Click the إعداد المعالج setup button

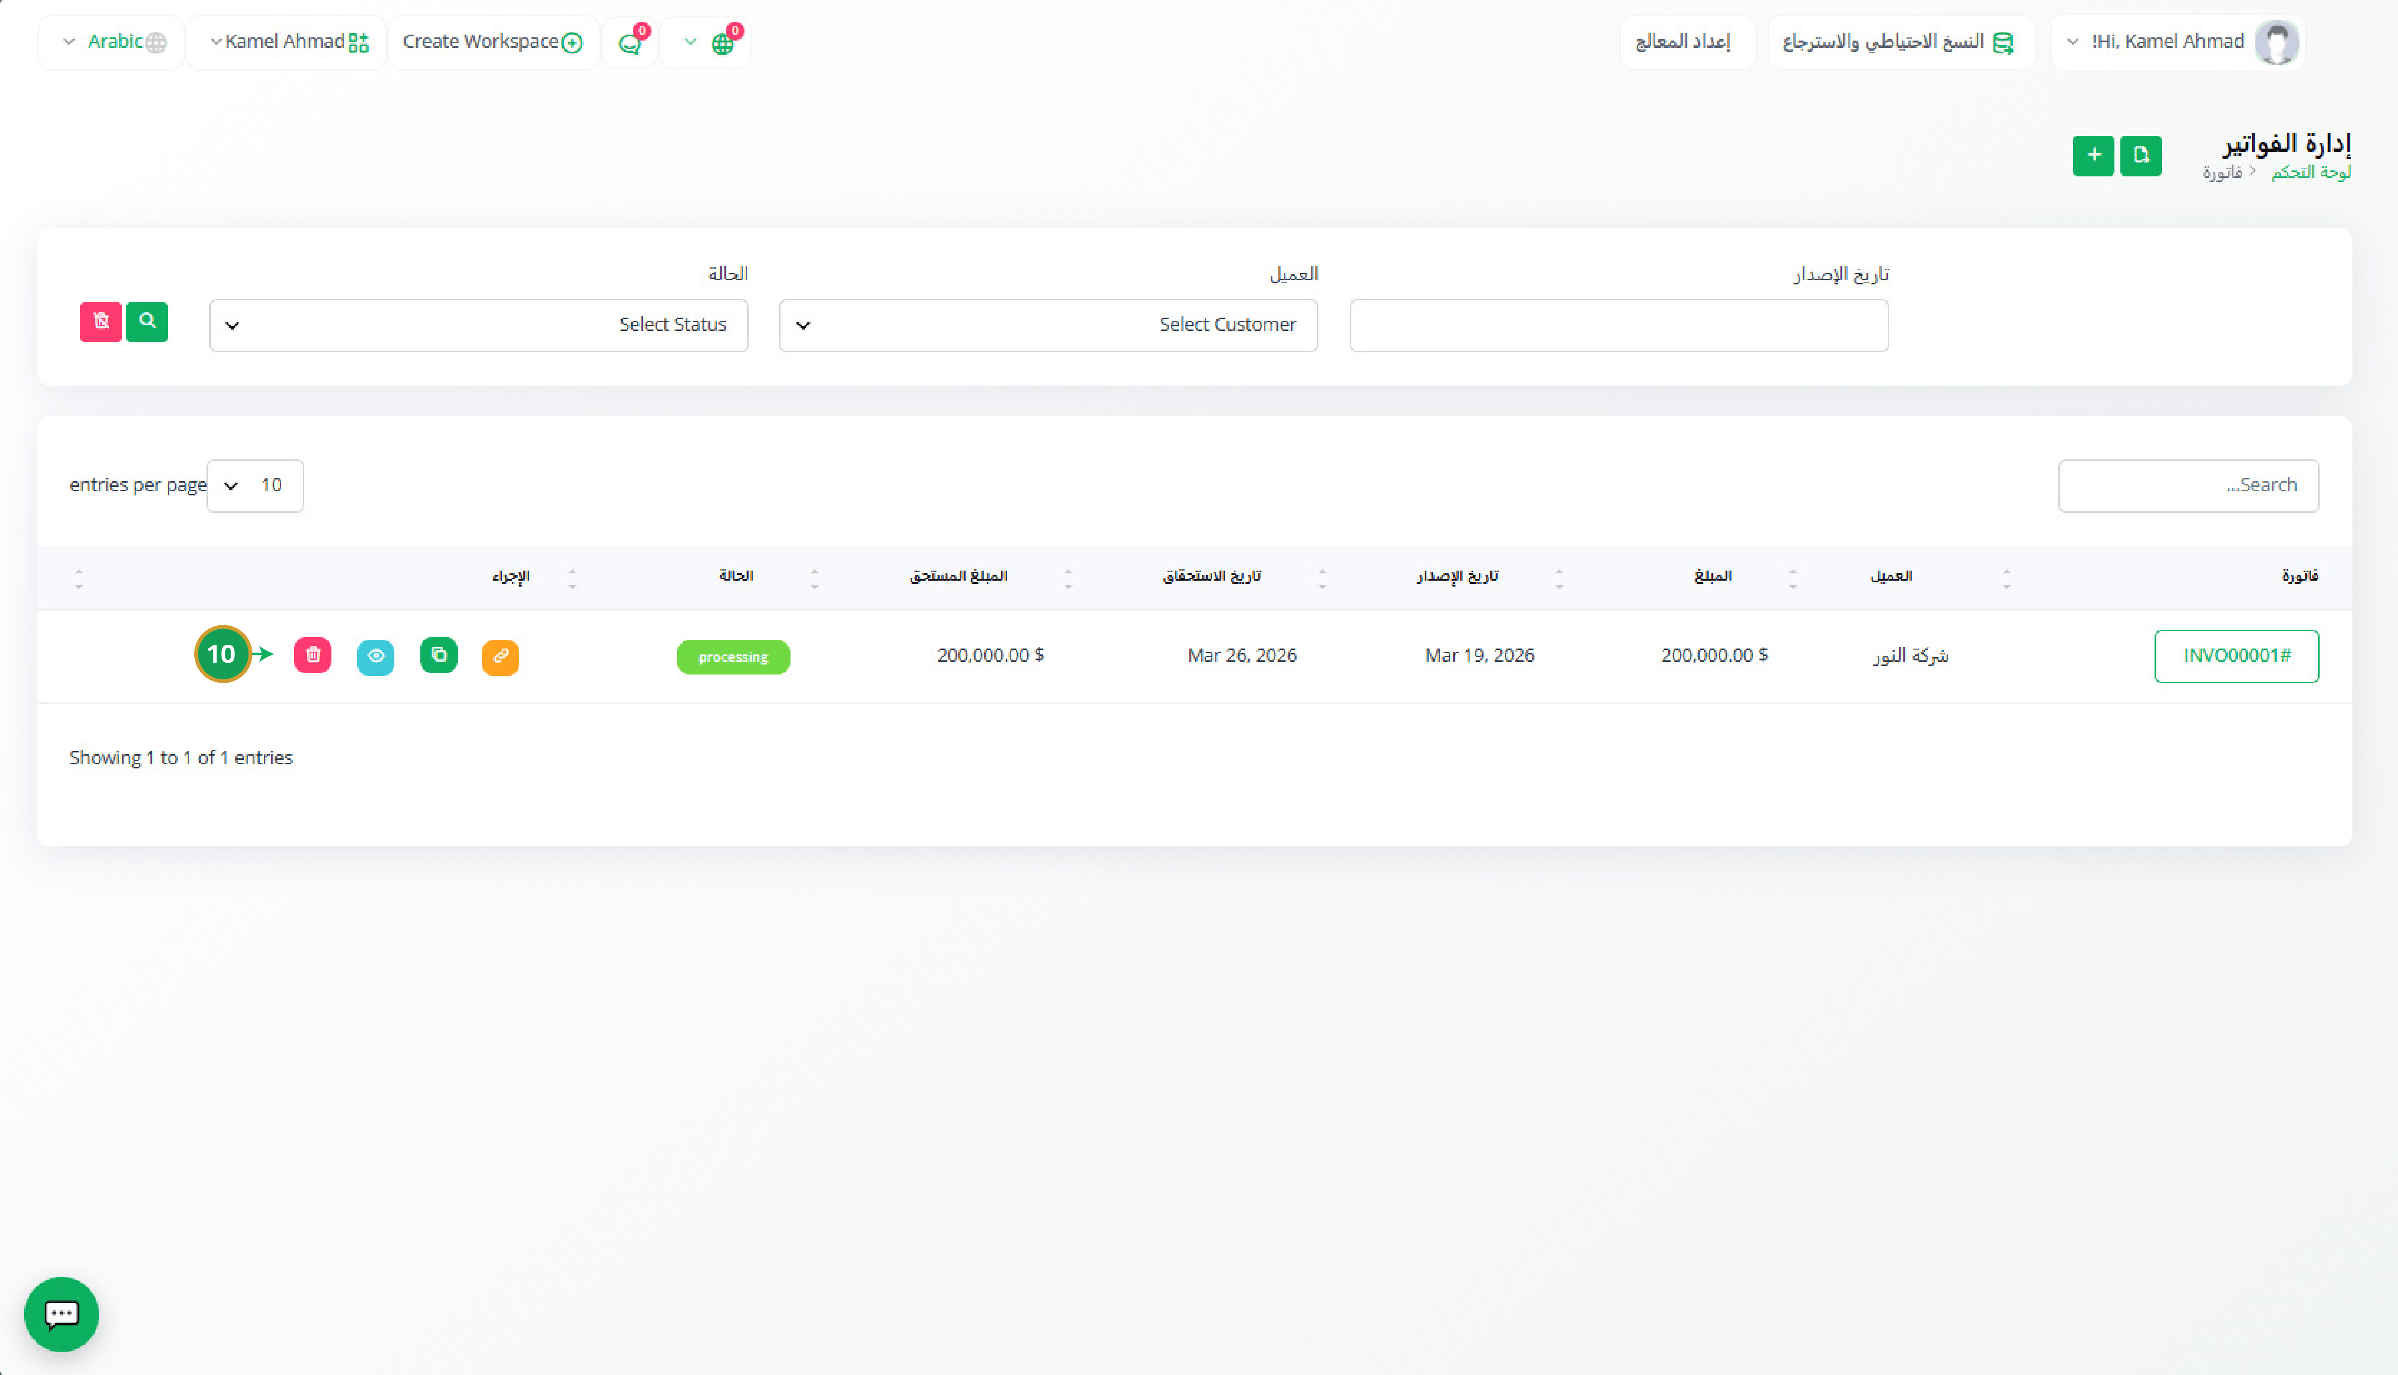(x=1687, y=42)
